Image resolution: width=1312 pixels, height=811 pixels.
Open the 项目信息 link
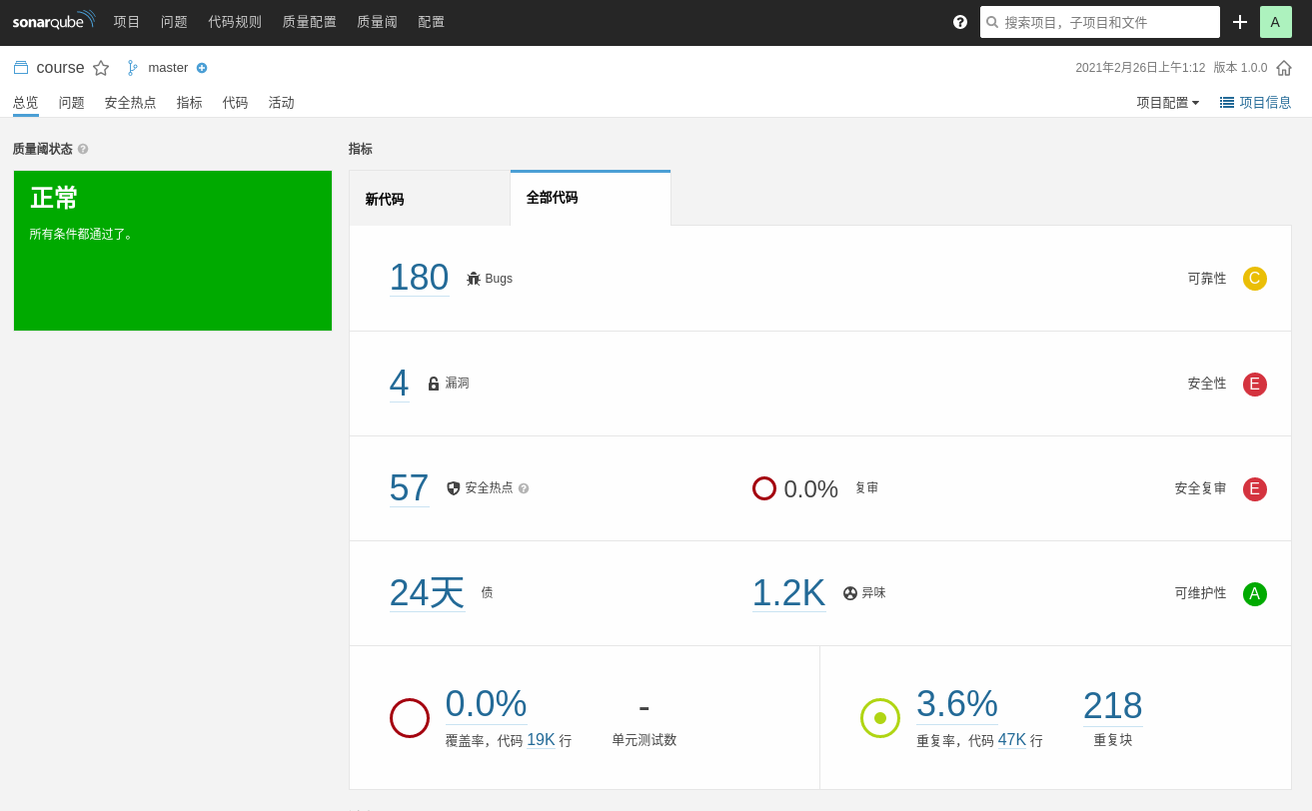click(1256, 102)
